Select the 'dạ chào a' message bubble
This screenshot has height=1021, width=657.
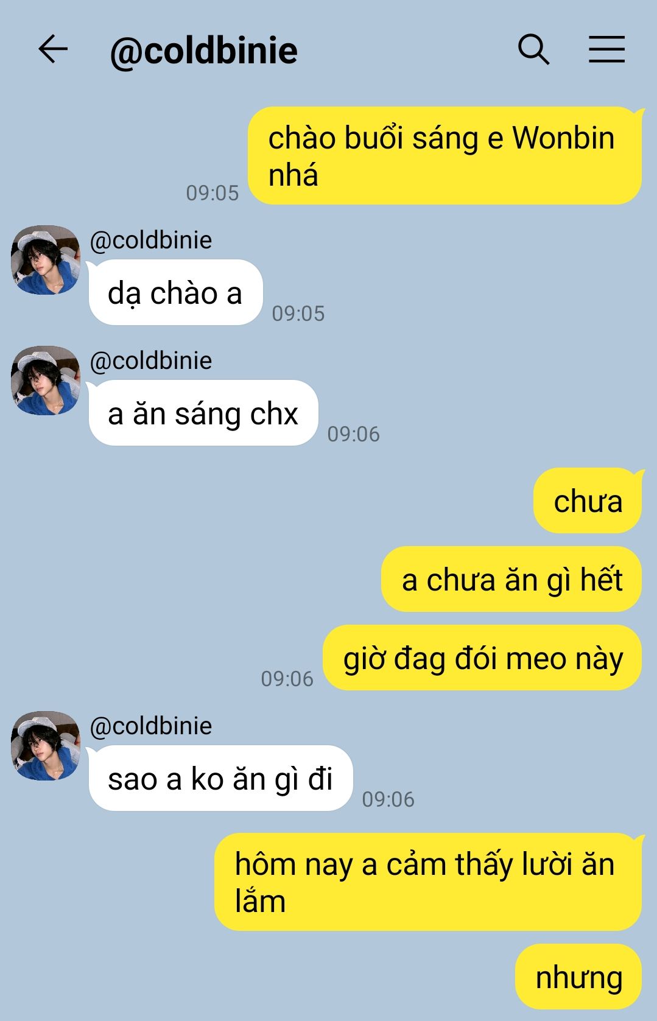[175, 293]
